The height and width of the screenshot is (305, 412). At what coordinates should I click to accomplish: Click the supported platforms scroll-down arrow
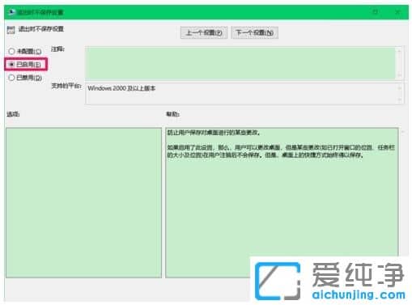[400, 100]
